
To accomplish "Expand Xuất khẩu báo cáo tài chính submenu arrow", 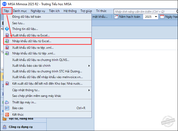I will (x=89, y=66).
